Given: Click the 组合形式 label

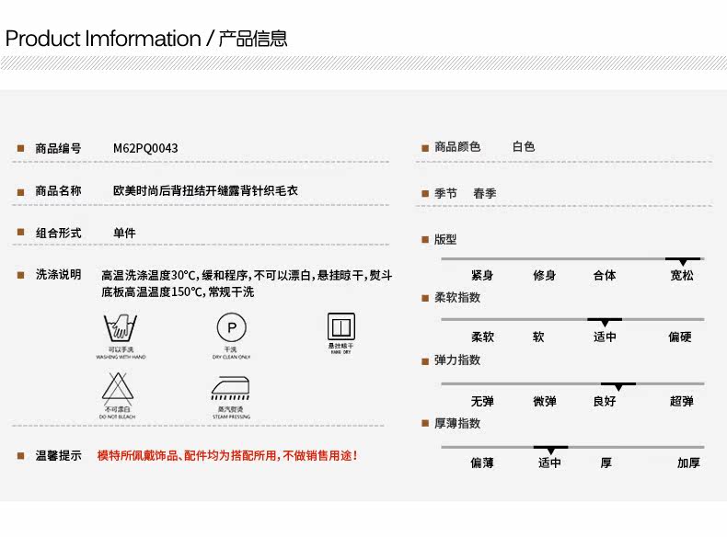Looking at the screenshot, I should tap(58, 233).
